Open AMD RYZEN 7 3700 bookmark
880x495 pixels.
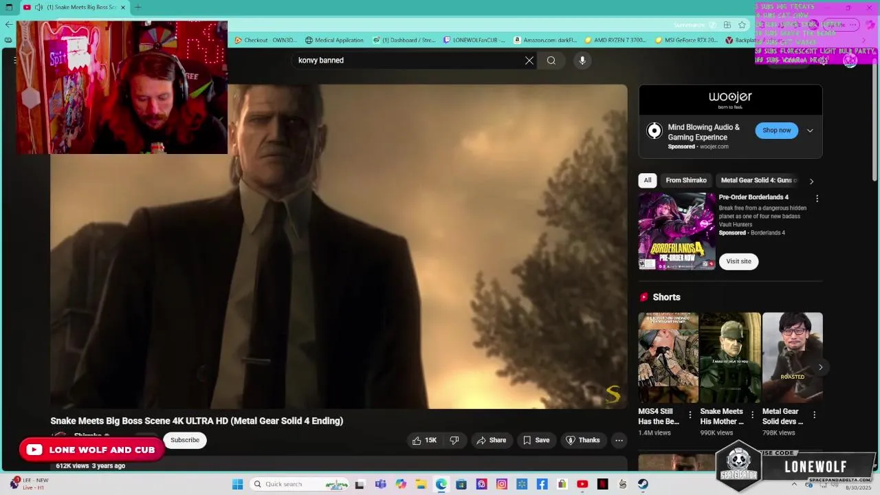pos(615,40)
